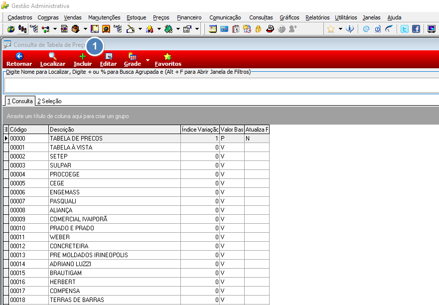
Task: Open dropdown arrow next to package box icon
Action: [85, 29]
